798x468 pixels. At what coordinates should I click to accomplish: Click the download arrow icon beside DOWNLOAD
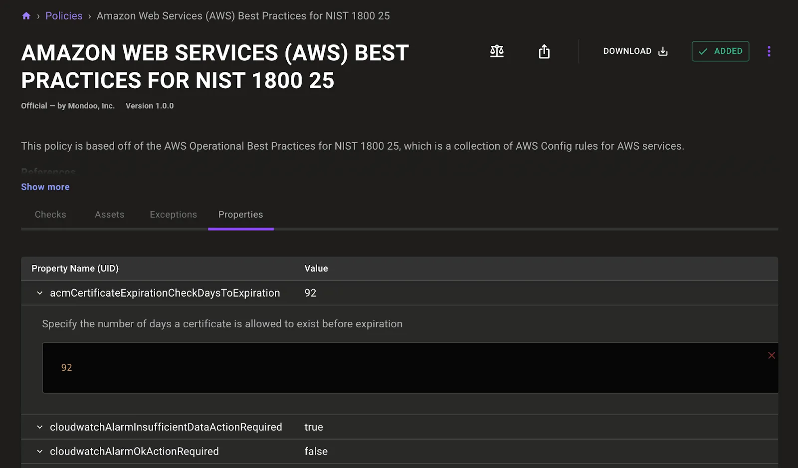pos(663,51)
